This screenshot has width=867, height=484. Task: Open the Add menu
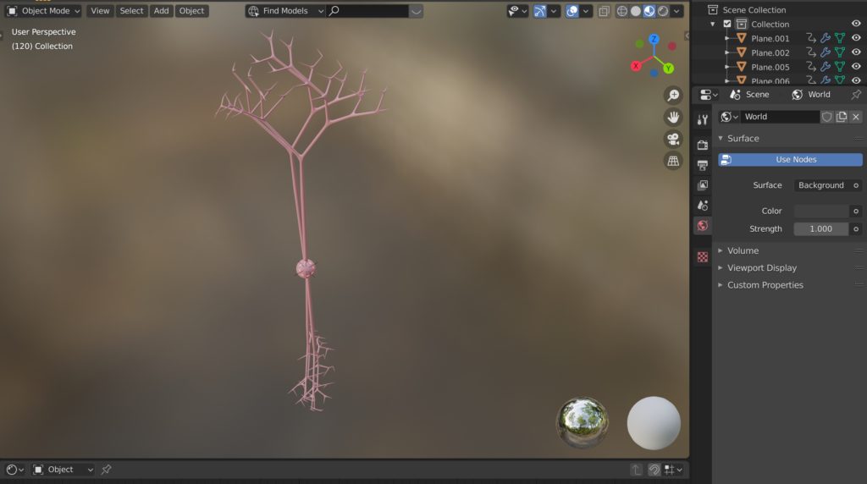coord(161,11)
